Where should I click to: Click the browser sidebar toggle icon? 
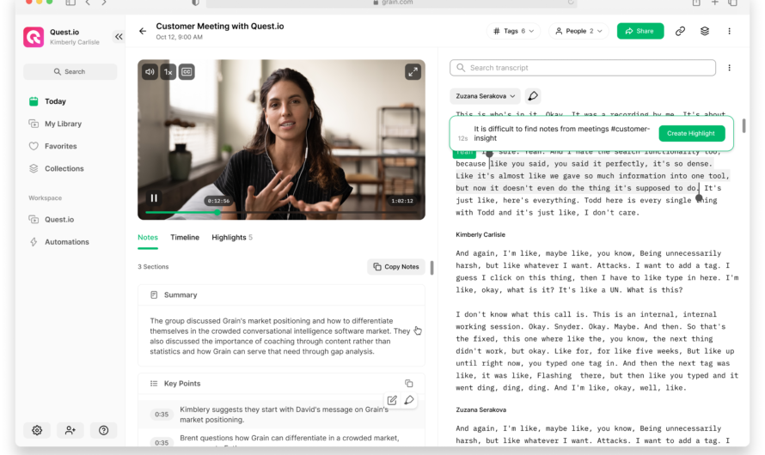pos(70,3)
